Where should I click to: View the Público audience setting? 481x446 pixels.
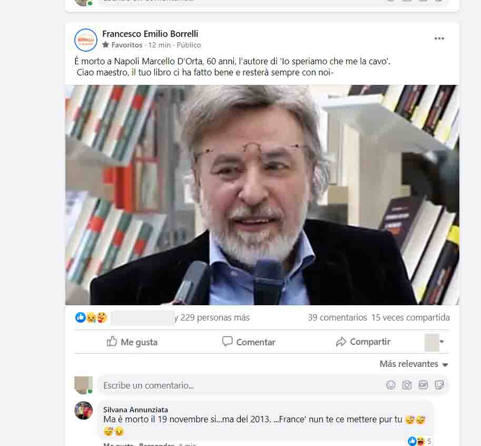189,45
